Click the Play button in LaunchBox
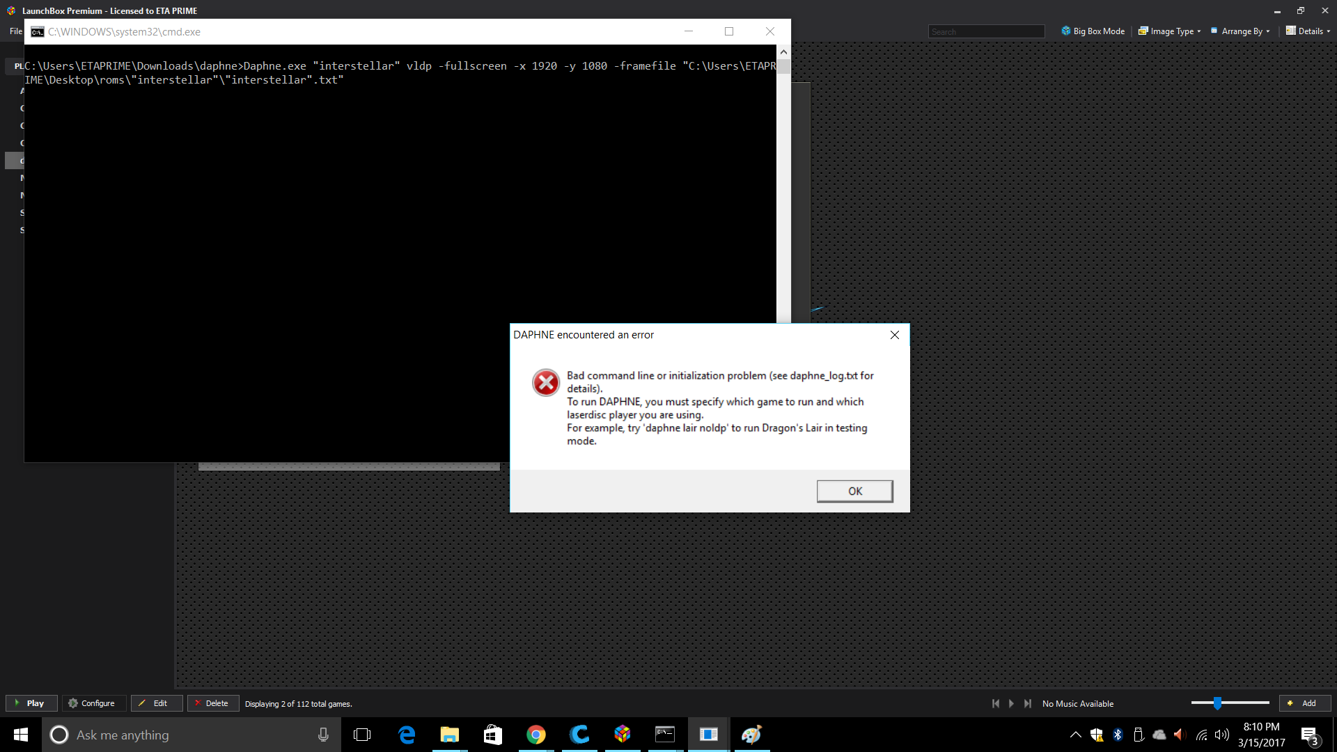 click(x=31, y=703)
